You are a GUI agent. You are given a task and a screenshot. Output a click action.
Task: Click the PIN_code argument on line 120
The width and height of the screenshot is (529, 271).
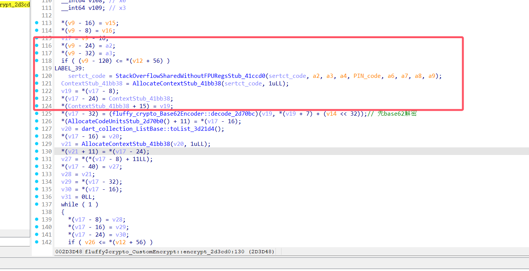tap(367, 76)
